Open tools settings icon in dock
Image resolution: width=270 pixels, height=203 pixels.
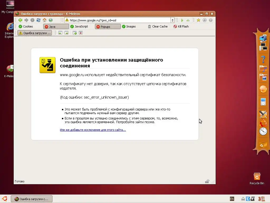(x=263, y=114)
